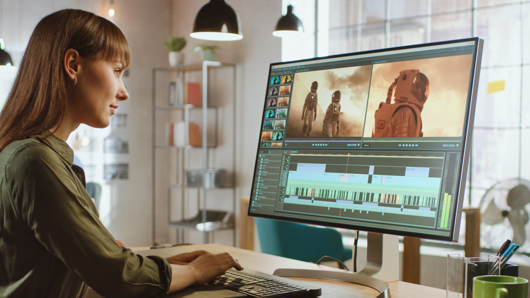This screenshot has height=298, width=530.
Task: Rewind using the left preview's fast-back button
Action: pos(313,145)
